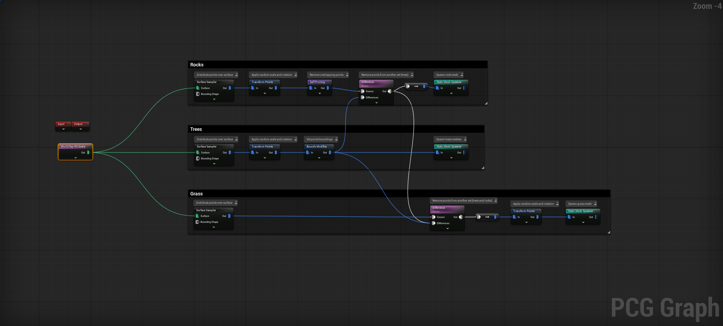Select the Rocks comment box title
This screenshot has width=723, height=326.
pyautogui.click(x=197, y=65)
